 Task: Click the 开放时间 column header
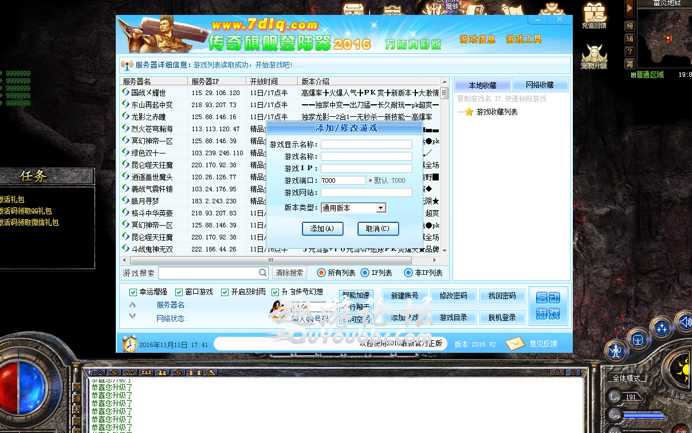point(272,81)
